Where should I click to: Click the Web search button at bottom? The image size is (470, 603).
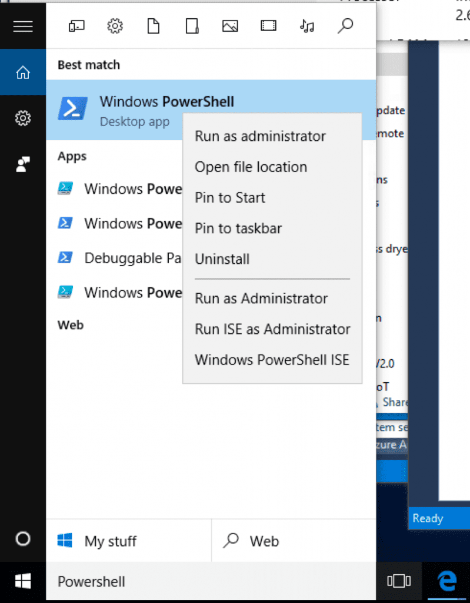click(294, 541)
